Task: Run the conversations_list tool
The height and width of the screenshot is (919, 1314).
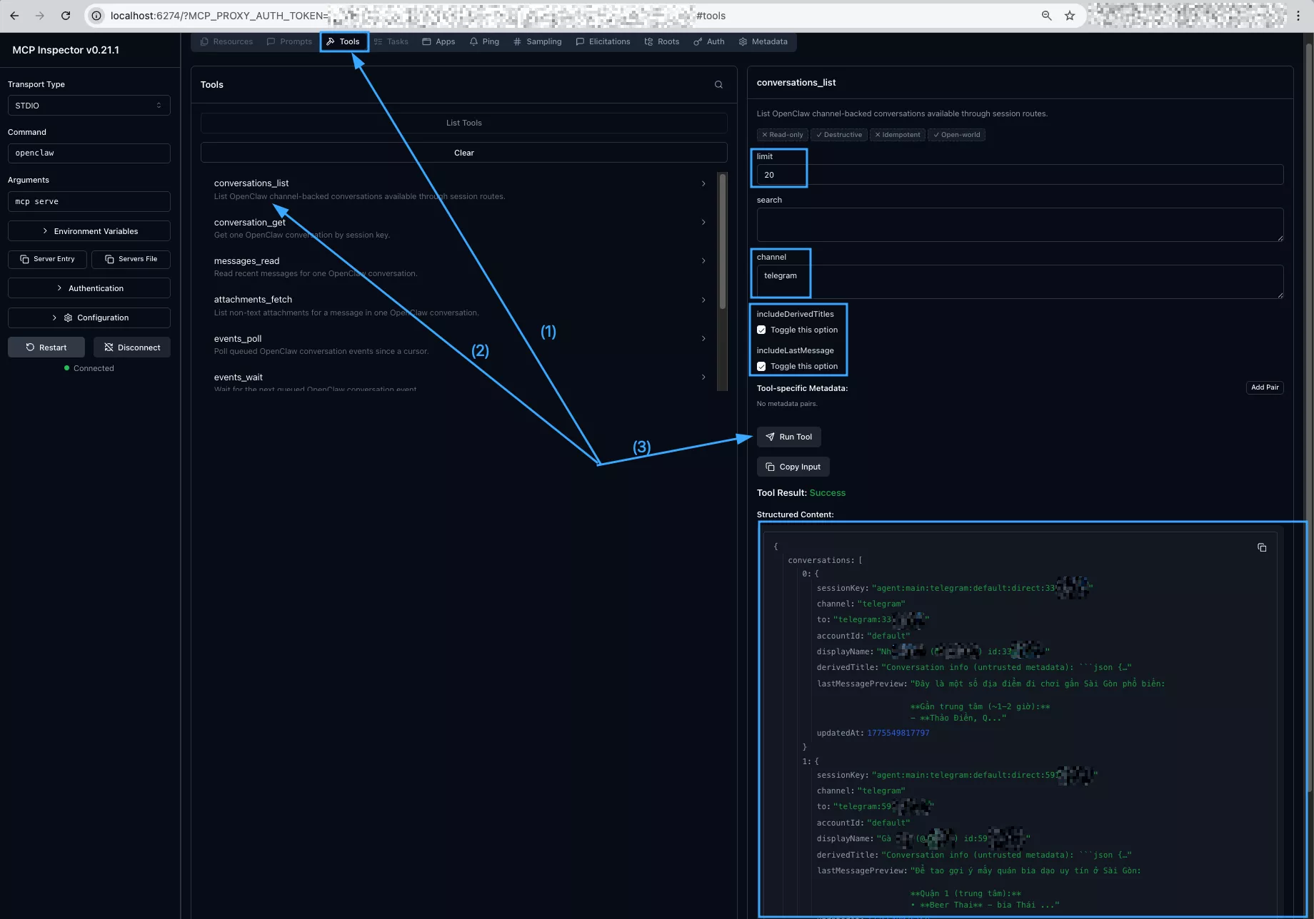Action: [x=788, y=437]
